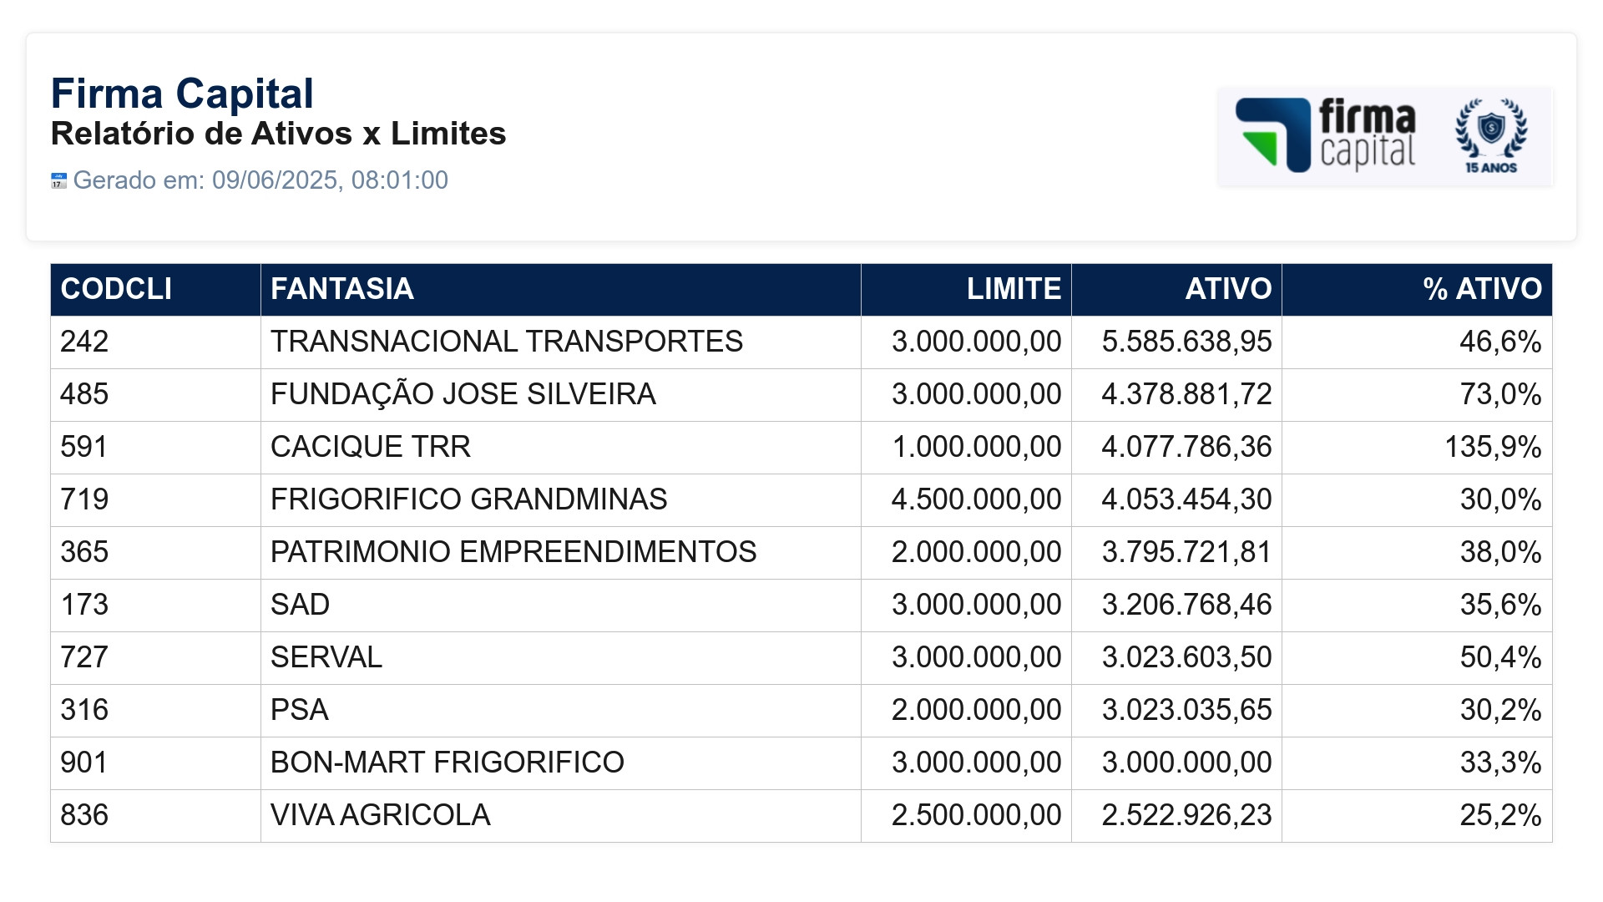Click client code 719

(x=84, y=499)
